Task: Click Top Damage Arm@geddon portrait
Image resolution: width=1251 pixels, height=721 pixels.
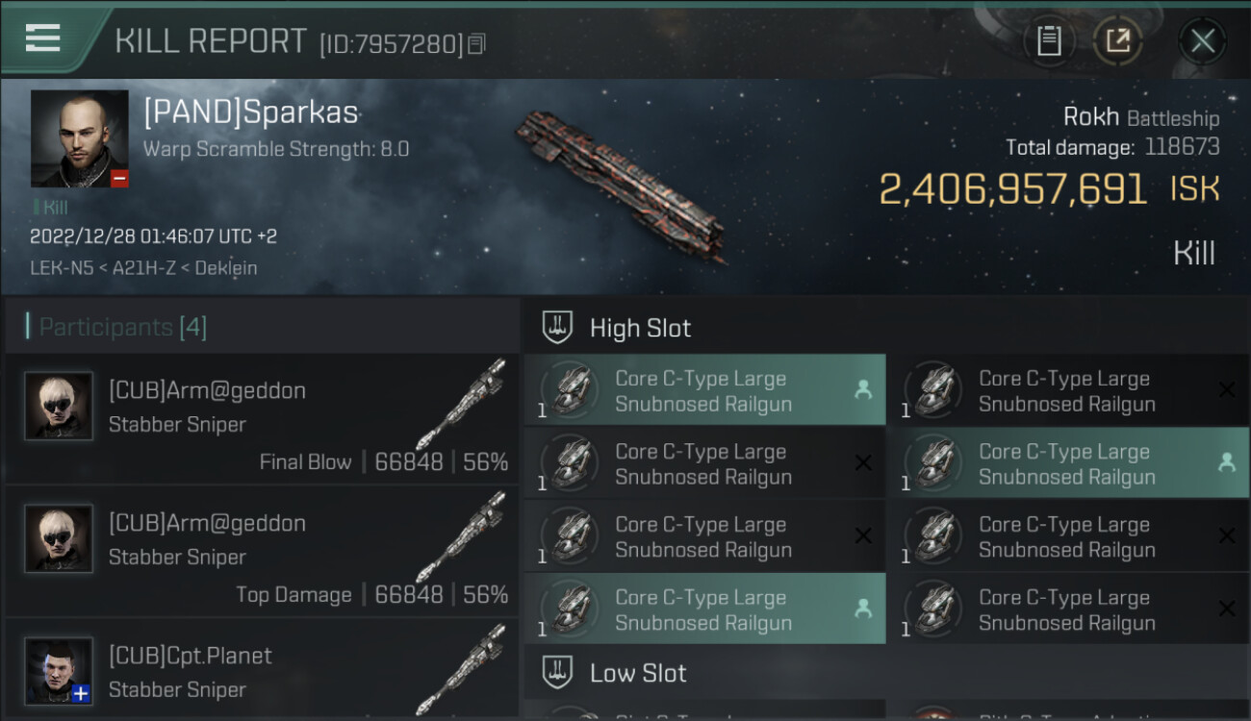Action: [x=59, y=539]
